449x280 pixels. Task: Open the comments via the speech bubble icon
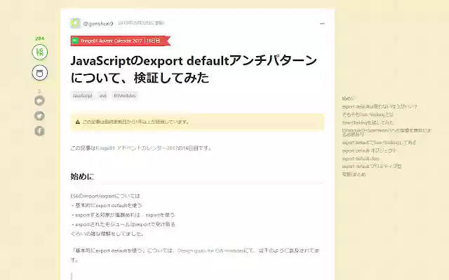pos(39,101)
